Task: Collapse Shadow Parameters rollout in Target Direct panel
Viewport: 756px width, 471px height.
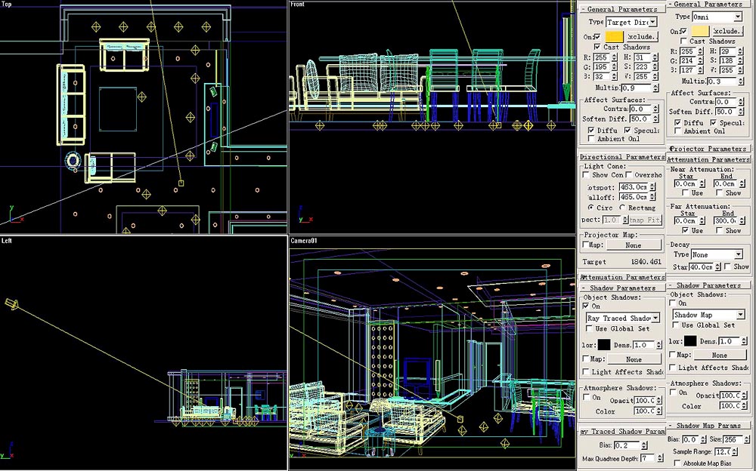Action: [x=622, y=288]
